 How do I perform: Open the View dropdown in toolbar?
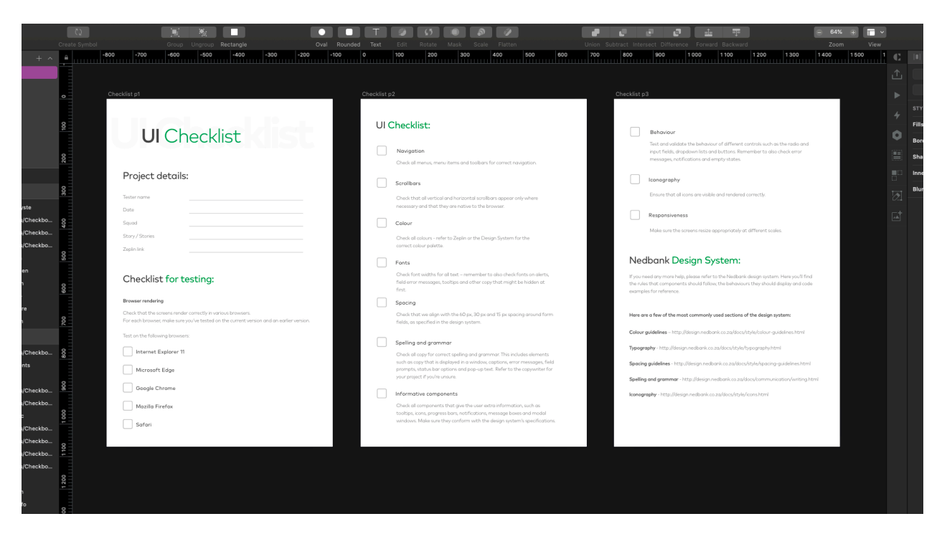(x=875, y=32)
